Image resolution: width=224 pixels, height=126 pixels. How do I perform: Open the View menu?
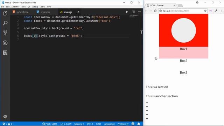[23, 7]
